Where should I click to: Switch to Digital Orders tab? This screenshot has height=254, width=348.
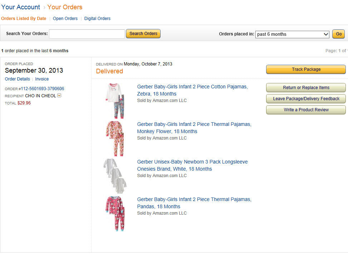coord(97,19)
